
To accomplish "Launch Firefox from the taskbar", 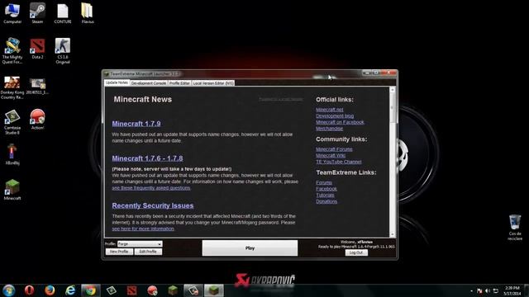I will point(50,290).
